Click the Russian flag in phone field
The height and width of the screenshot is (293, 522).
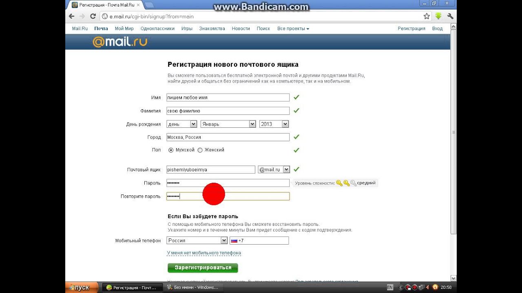pos(234,241)
